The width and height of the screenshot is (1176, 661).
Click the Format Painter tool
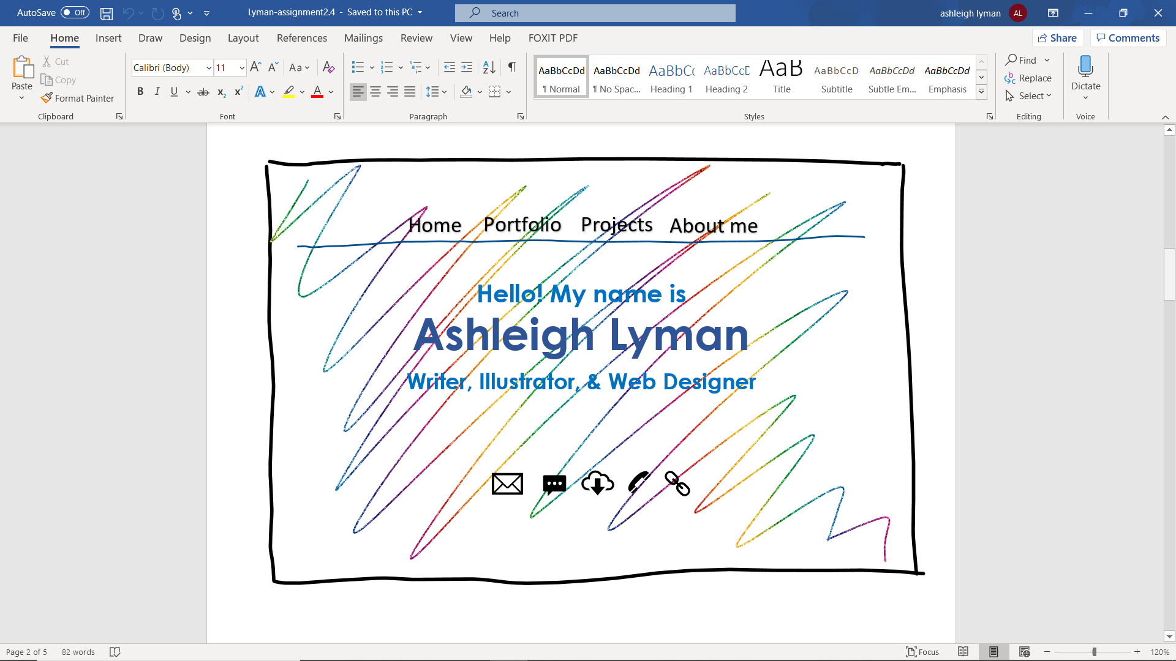[78, 98]
